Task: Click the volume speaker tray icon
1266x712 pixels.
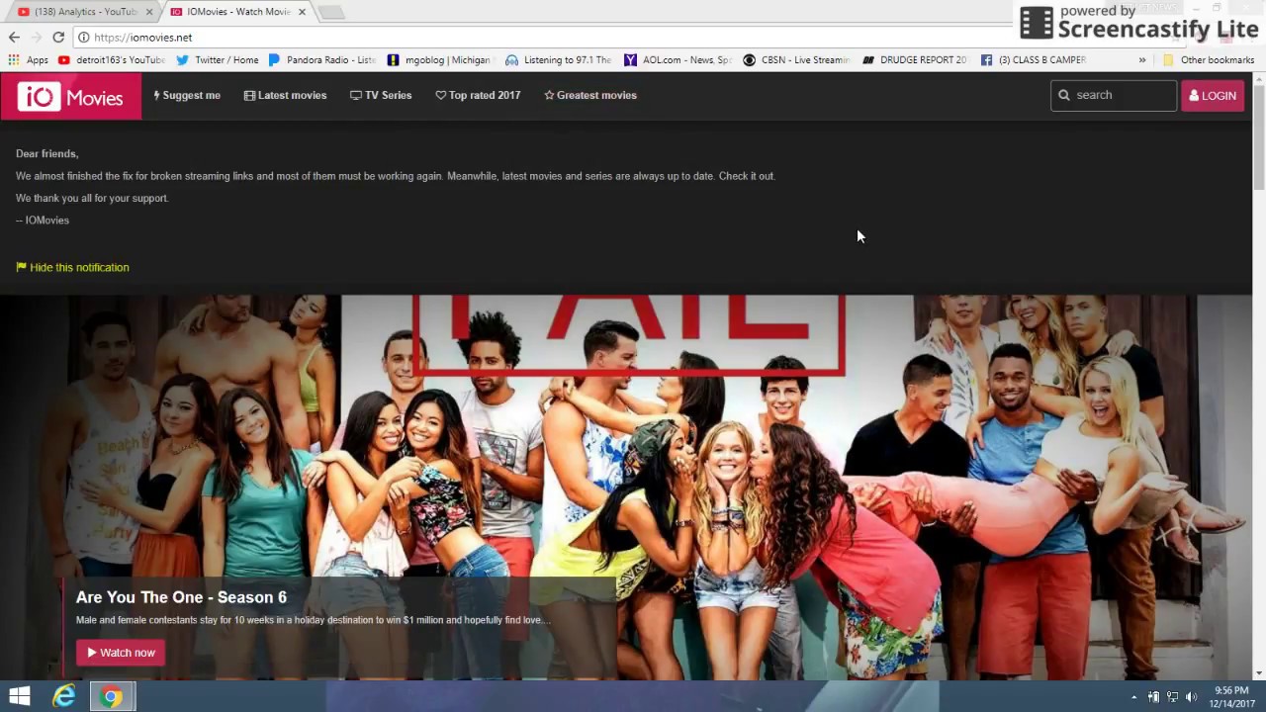Action: tap(1191, 697)
